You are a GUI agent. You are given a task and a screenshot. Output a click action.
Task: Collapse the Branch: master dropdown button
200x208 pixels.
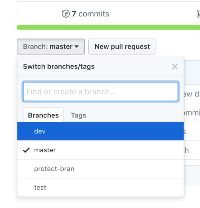[x=51, y=46]
